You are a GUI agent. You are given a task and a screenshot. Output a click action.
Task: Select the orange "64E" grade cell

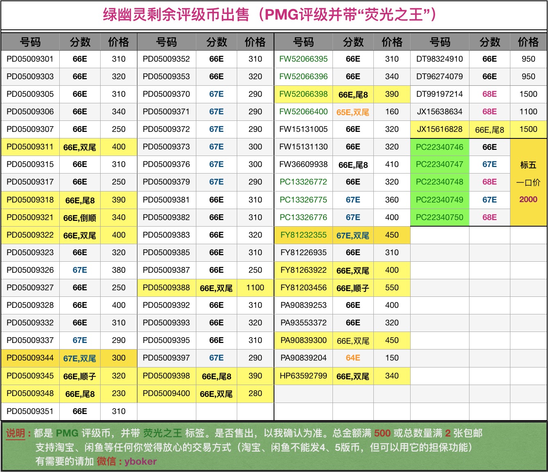353,358
